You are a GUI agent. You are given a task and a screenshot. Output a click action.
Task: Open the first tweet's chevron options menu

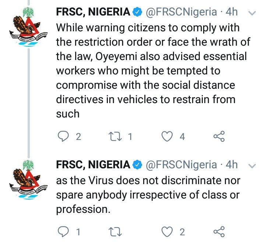tap(252, 13)
